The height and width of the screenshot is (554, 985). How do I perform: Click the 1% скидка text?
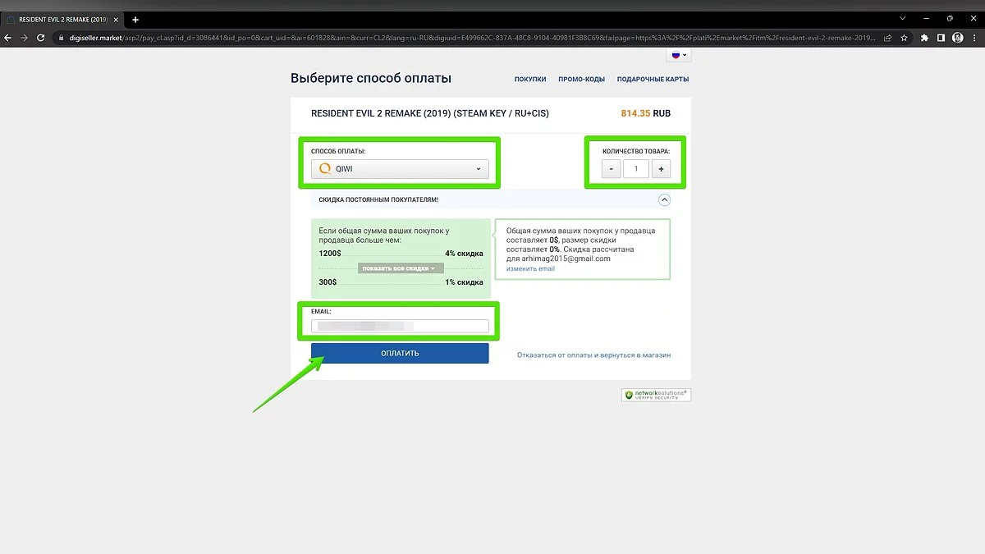(x=465, y=282)
